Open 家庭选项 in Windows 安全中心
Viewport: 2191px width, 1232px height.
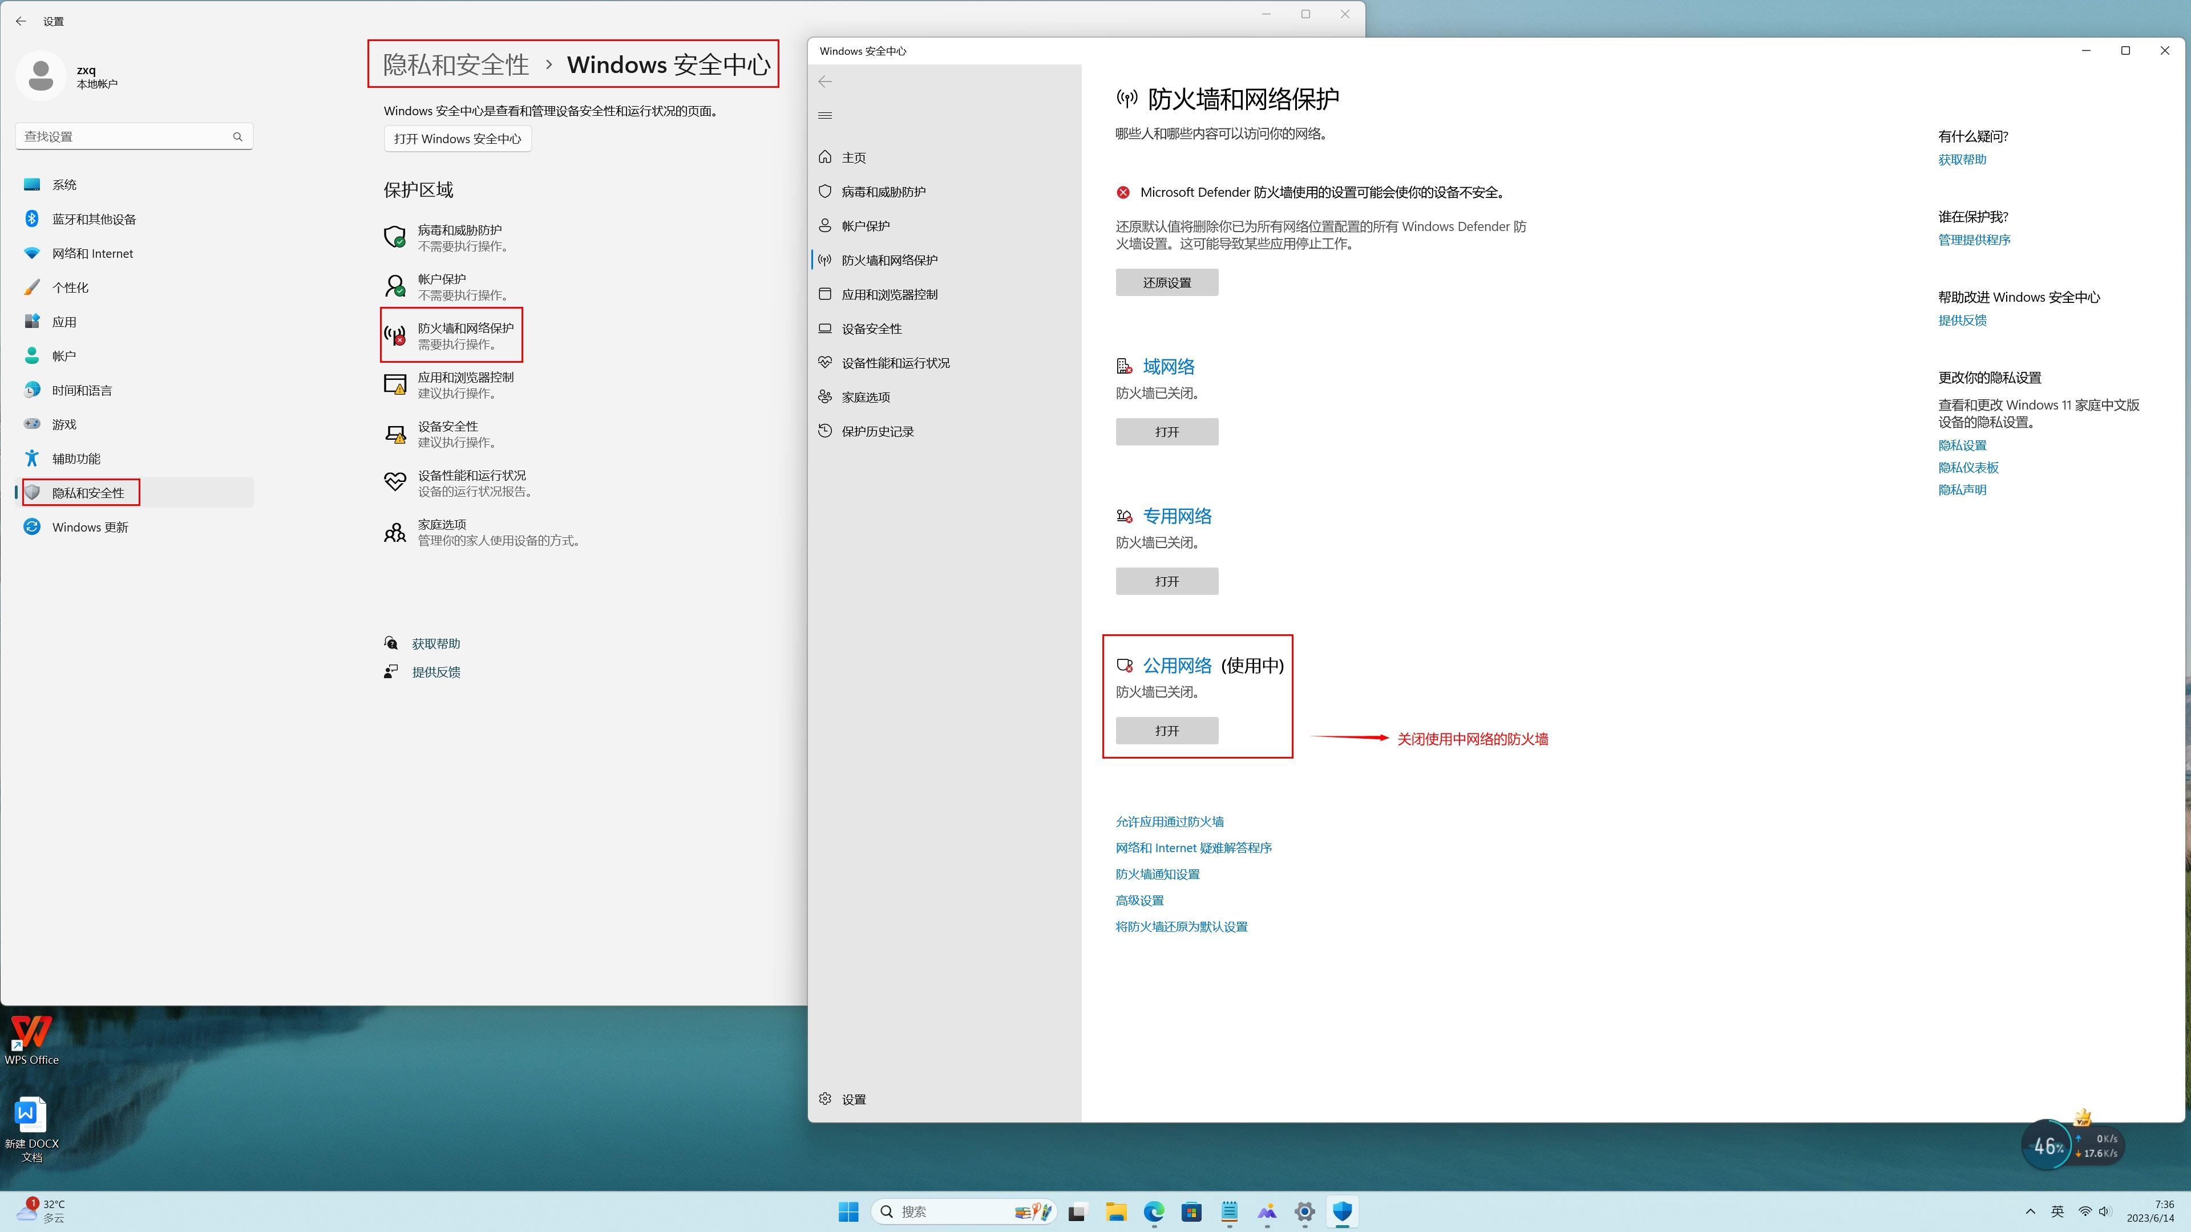tap(865, 396)
